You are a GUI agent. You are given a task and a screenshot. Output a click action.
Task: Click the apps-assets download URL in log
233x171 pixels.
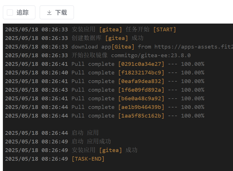click(193, 47)
